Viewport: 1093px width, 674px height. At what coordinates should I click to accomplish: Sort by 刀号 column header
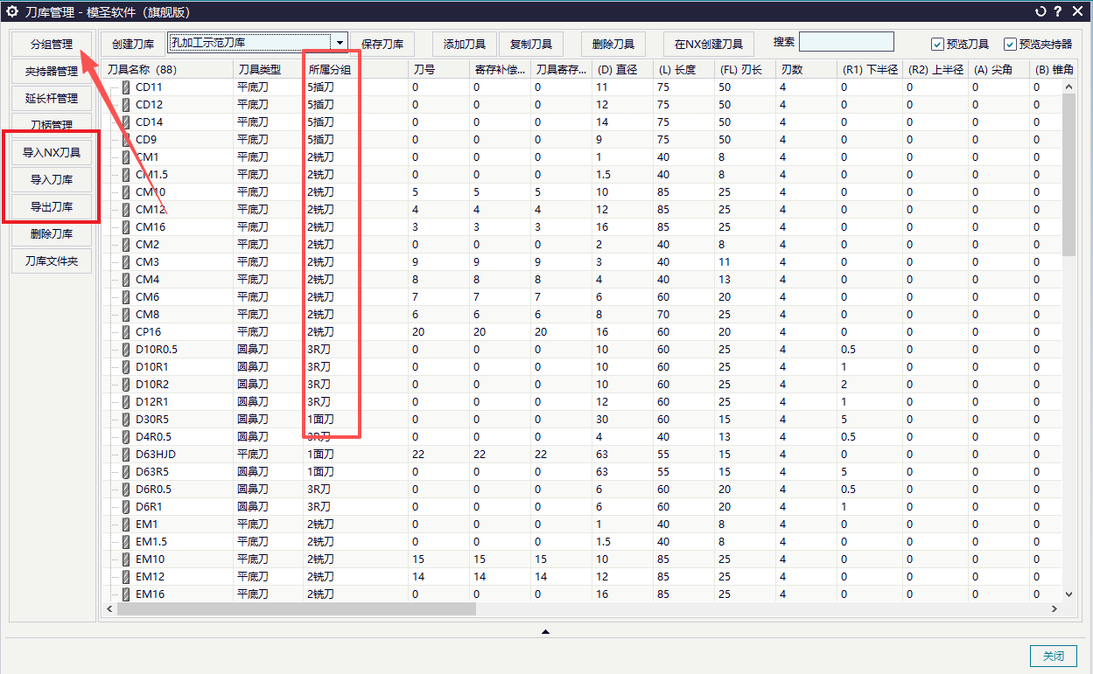coord(438,69)
